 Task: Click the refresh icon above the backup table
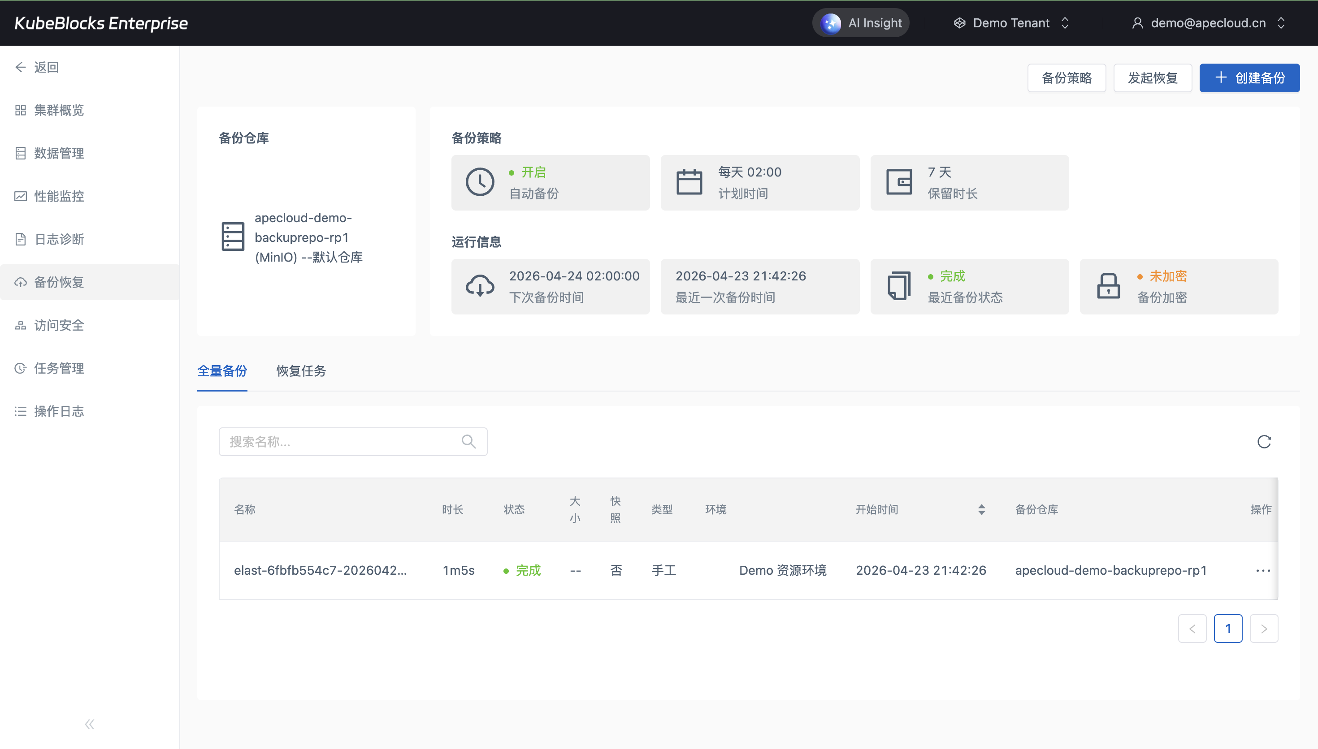pos(1264,441)
